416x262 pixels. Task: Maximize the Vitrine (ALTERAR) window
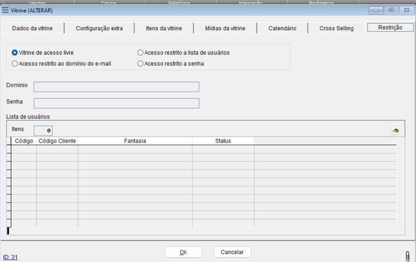point(391,10)
